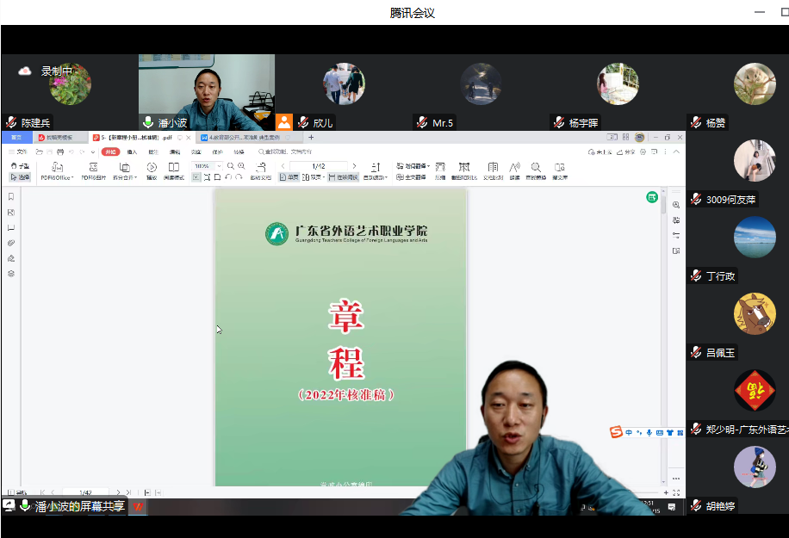Screen dimensions: 789x538
Task: Click the search function box in ribbon
Action: click(x=285, y=152)
